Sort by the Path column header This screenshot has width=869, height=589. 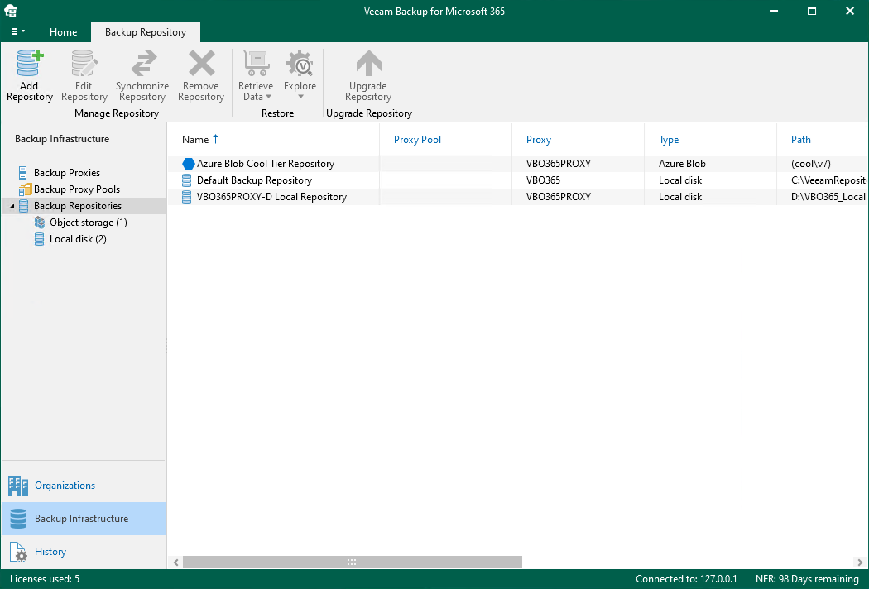[x=801, y=140]
